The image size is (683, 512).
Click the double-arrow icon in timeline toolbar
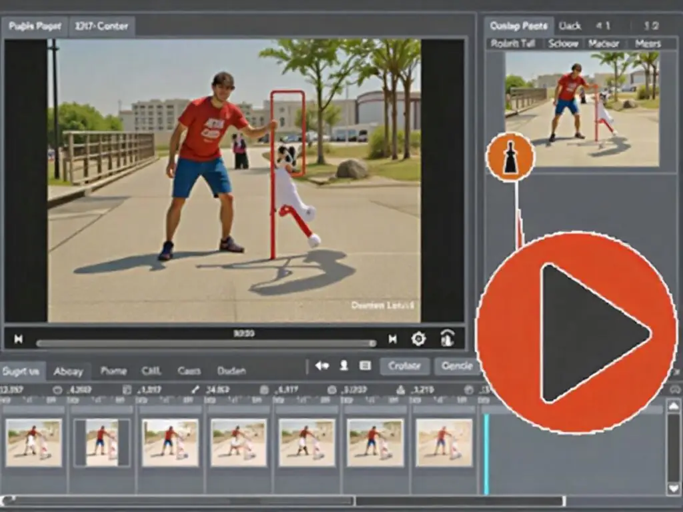[x=322, y=366]
